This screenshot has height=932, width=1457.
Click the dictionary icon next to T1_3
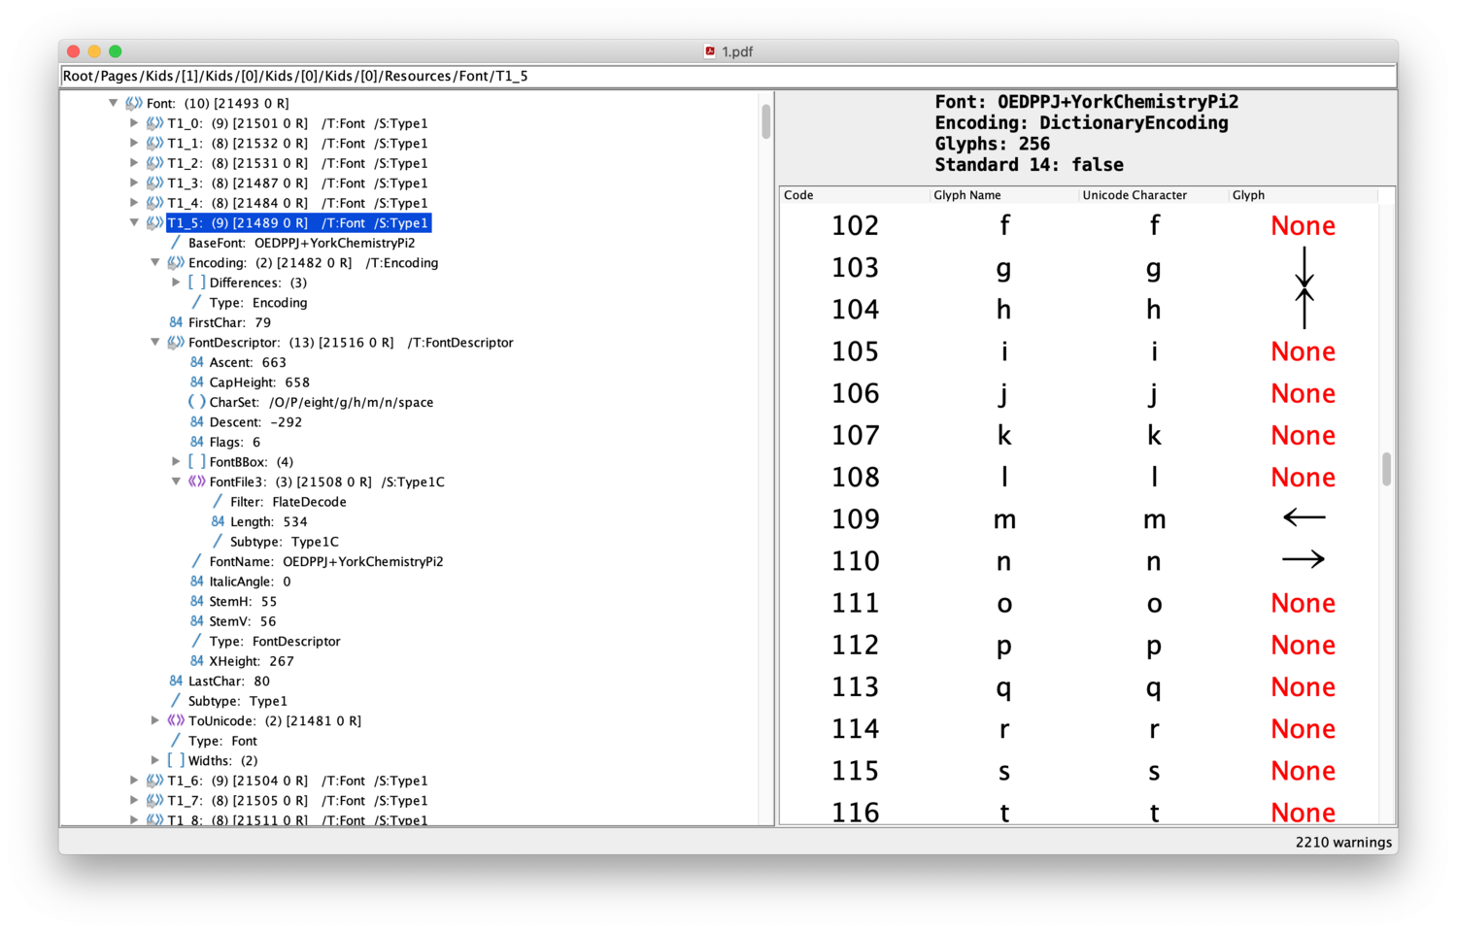[x=154, y=183]
